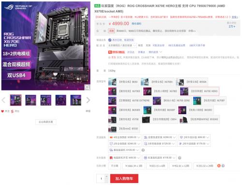242x185 pixels.
Task: Click the red heart favorite icon
Action: click(x=2, y=111)
